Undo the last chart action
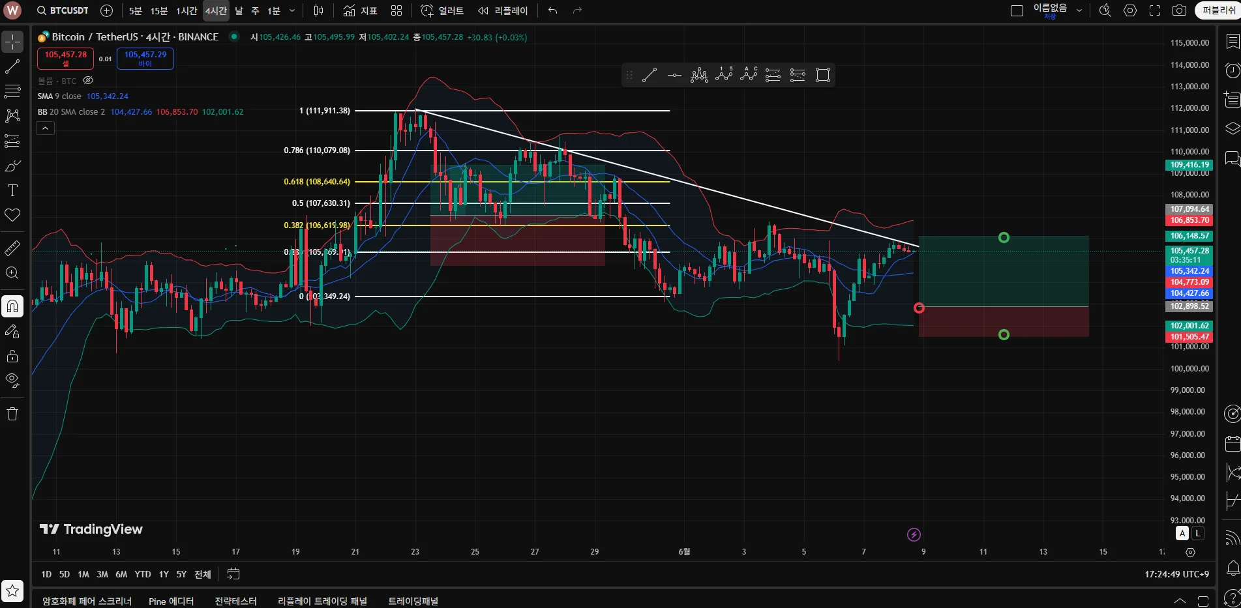Viewport: 1241px width, 608px height. tap(553, 11)
